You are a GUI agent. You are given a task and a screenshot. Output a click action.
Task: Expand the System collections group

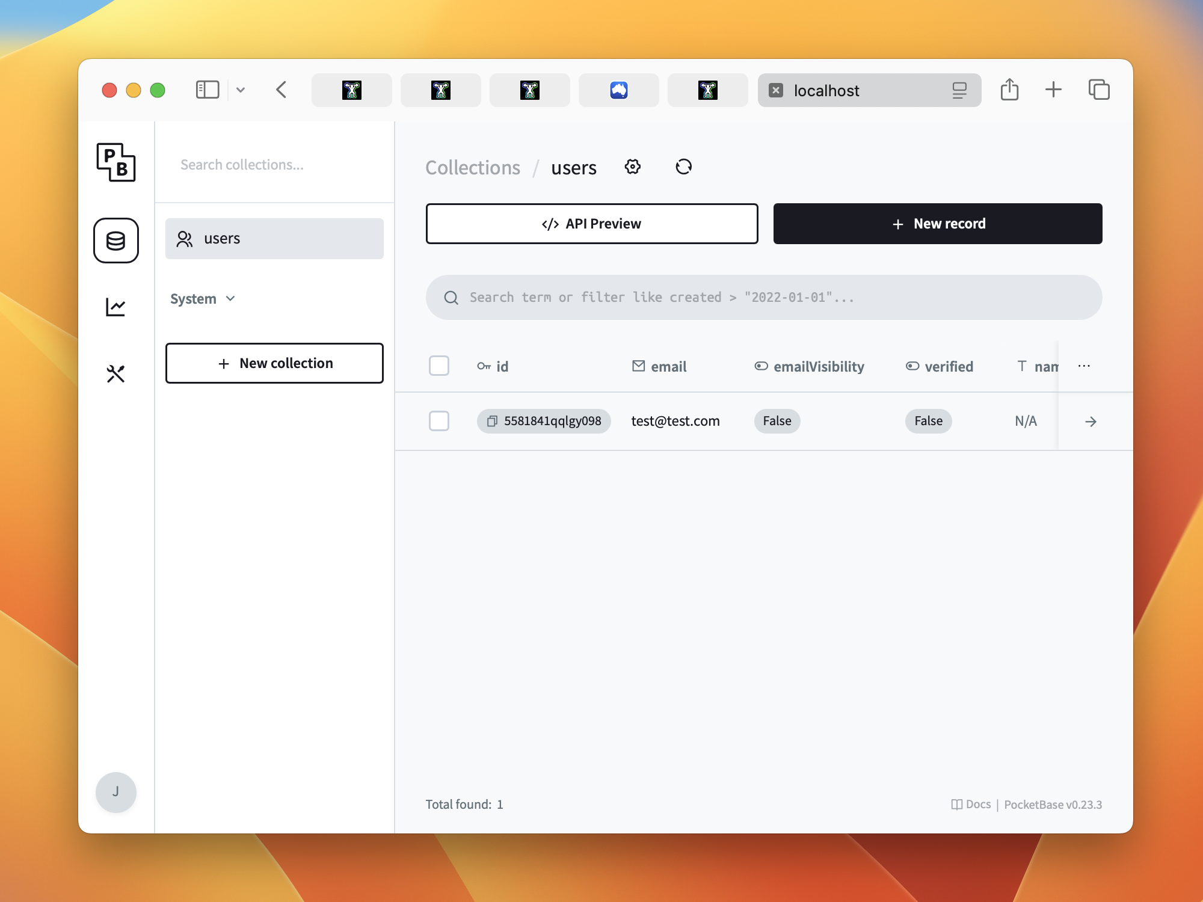point(203,299)
